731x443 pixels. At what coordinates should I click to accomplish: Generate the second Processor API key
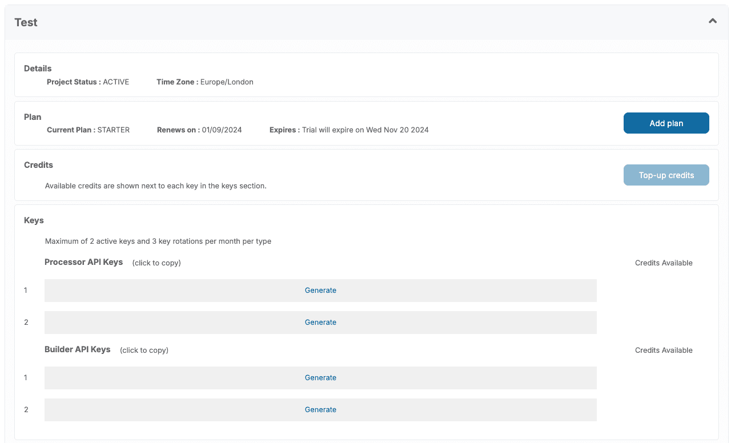point(320,323)
